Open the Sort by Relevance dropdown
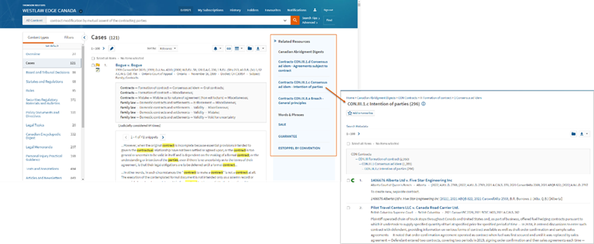The image size is (594, 244). 168,48
